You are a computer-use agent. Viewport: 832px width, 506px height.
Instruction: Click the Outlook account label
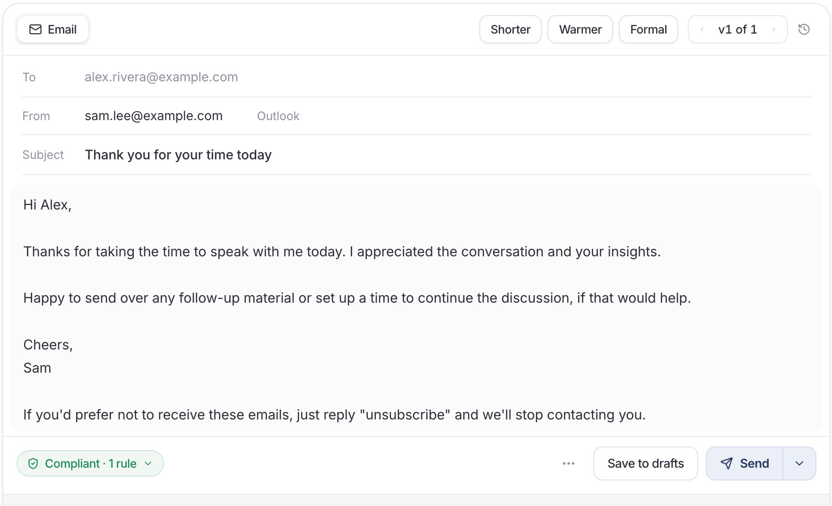tap(278, 116)
